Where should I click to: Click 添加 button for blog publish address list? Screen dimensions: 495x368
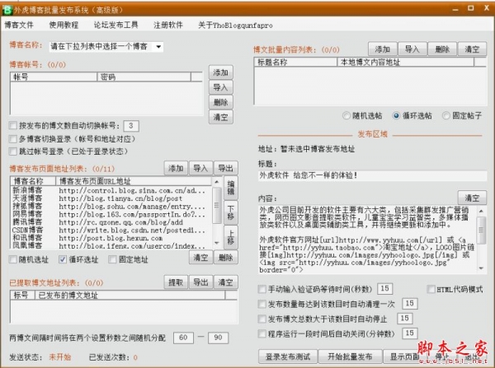[x=176, y=168]
